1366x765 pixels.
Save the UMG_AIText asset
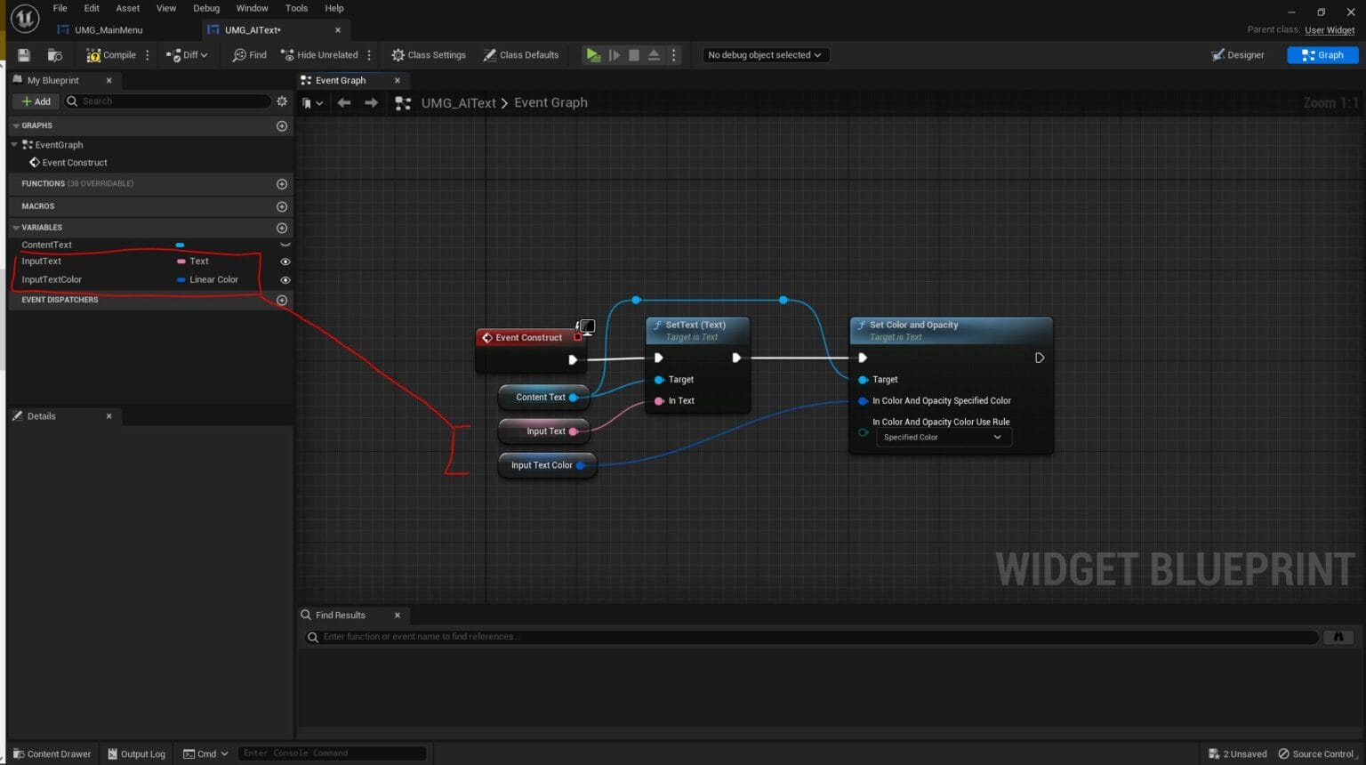tap(23, 54)
